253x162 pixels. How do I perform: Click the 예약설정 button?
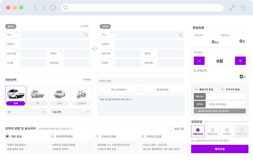coord(163,90)
